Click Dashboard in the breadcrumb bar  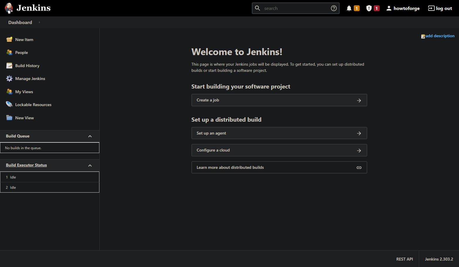click(20, 22)
